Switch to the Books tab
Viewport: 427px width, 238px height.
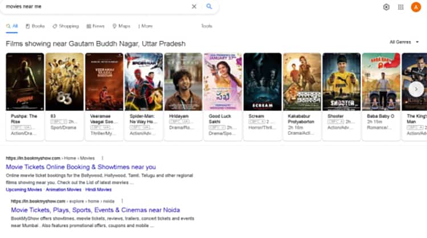pos(35,26)
